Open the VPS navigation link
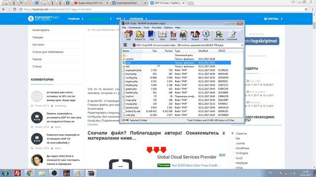The height and width of the screenshot is (177, 316). pyautogui.click(x=118, y=19)
